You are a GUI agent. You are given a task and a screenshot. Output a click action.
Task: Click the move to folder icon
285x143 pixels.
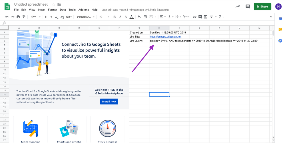tap(59, 5)
